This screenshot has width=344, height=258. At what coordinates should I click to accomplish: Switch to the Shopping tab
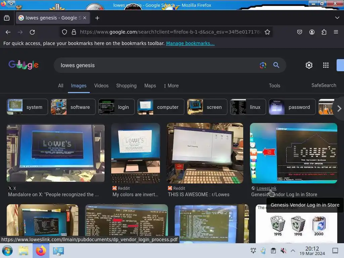click(126, 86)
